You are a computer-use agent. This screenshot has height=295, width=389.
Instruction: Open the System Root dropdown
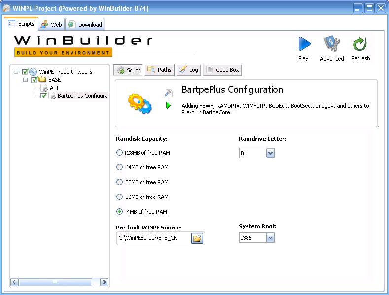point(270,238)
